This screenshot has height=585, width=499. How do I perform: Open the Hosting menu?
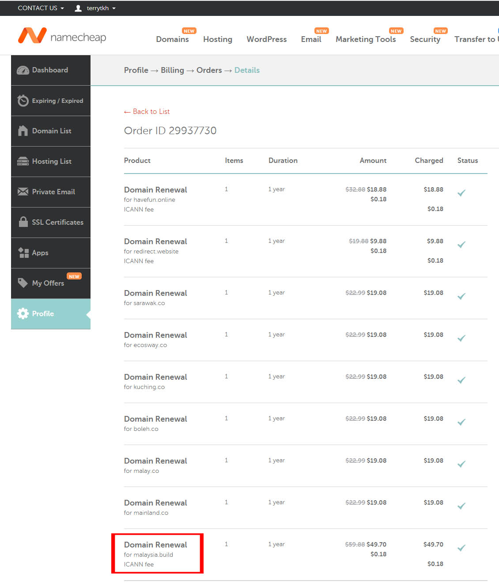point(218,39)
